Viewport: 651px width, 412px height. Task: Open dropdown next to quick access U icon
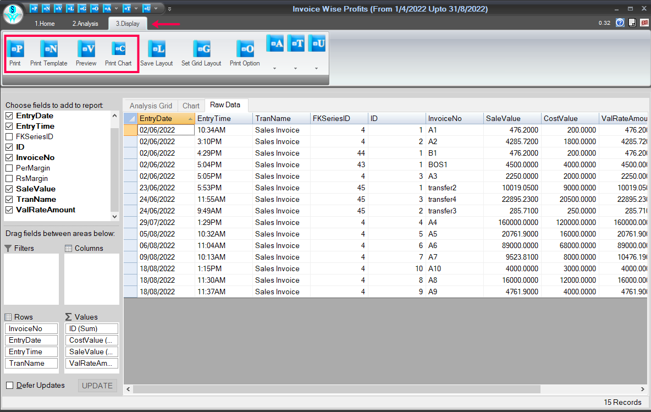156,8
